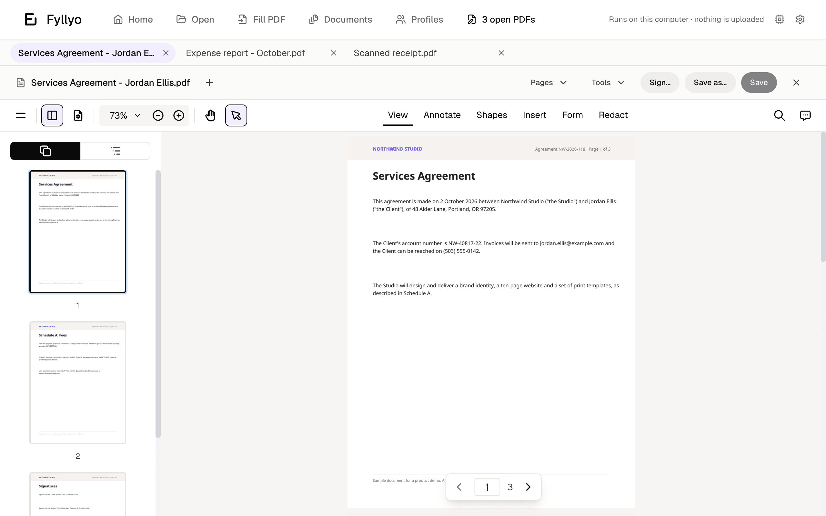Expand the 73% zoom level dropdown
The width and height of the screenshot is (826, 516).
click(124, 115)
